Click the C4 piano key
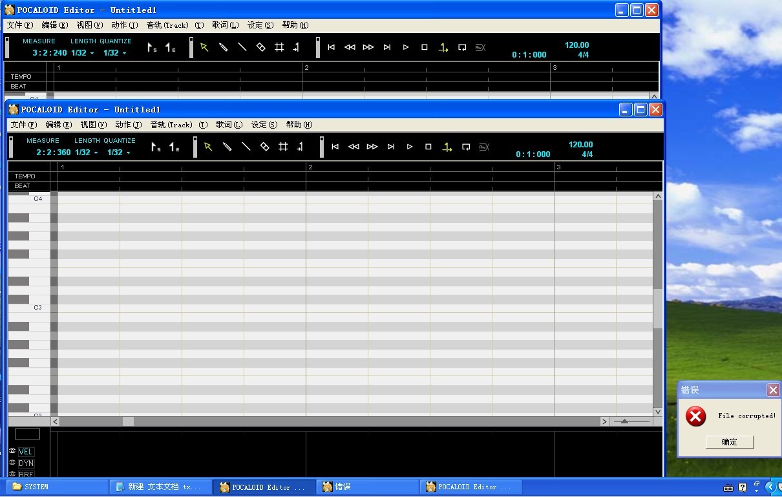 (29, 199)
